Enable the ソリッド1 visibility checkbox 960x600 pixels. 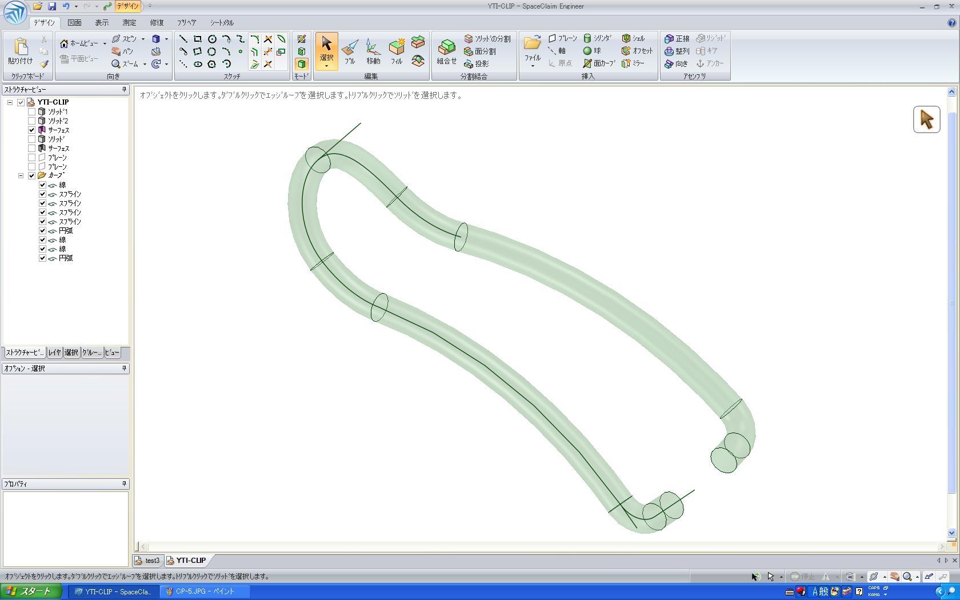point(32,112)
